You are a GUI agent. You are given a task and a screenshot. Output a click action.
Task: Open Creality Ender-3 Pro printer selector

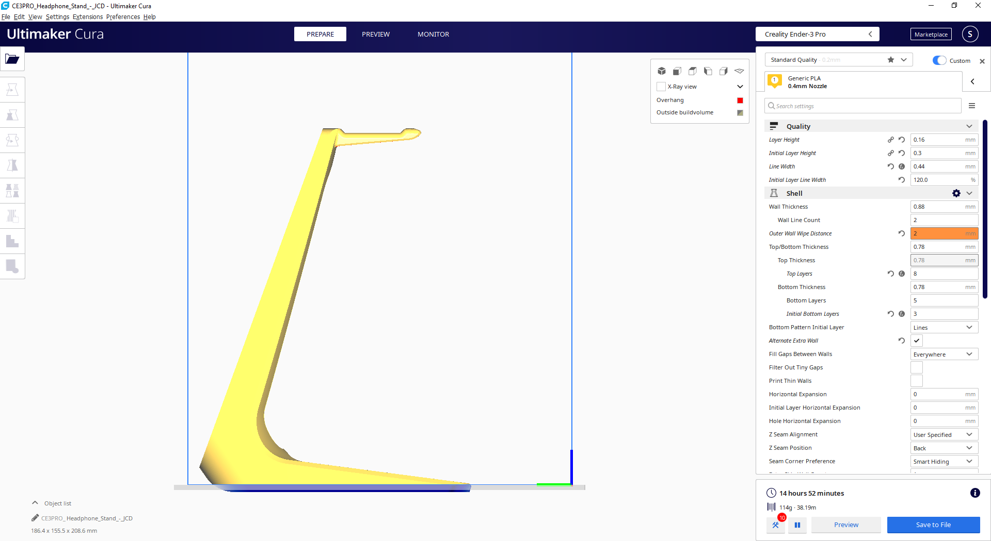click(x=818, y=34)
